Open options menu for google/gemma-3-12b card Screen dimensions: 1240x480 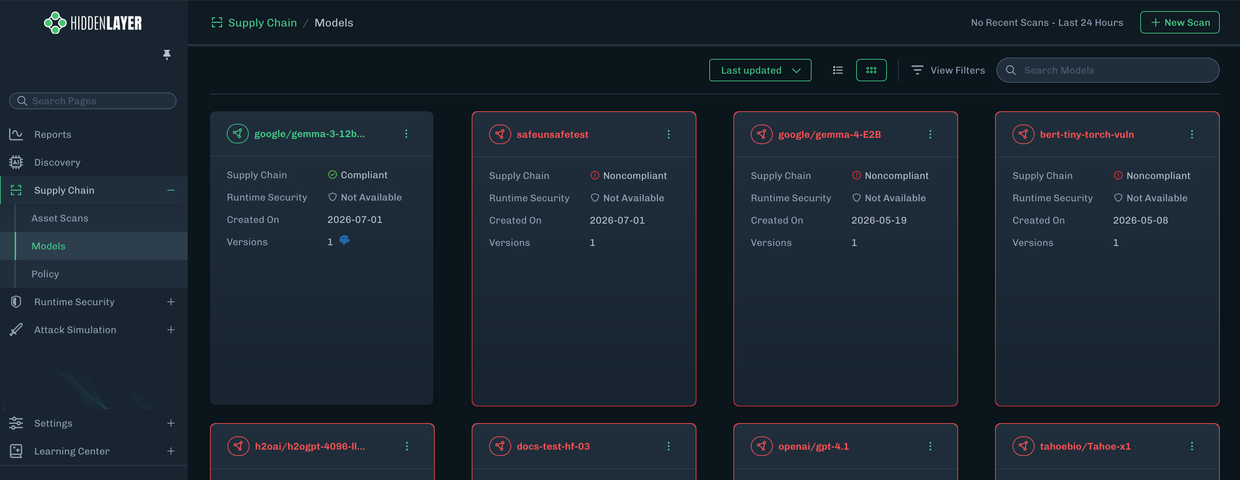406,134
